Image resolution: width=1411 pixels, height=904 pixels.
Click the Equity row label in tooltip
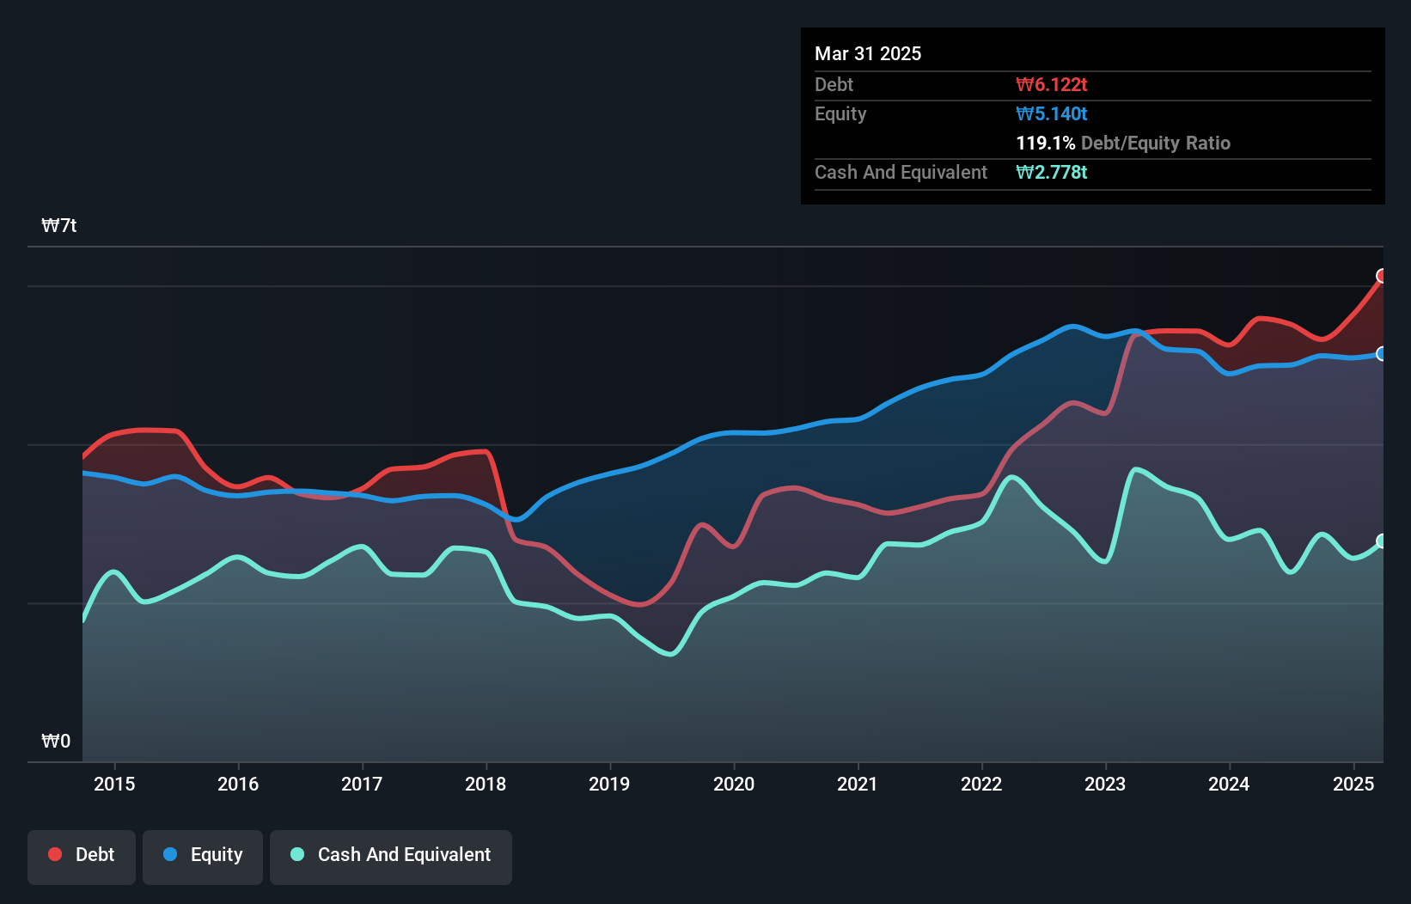840,113
